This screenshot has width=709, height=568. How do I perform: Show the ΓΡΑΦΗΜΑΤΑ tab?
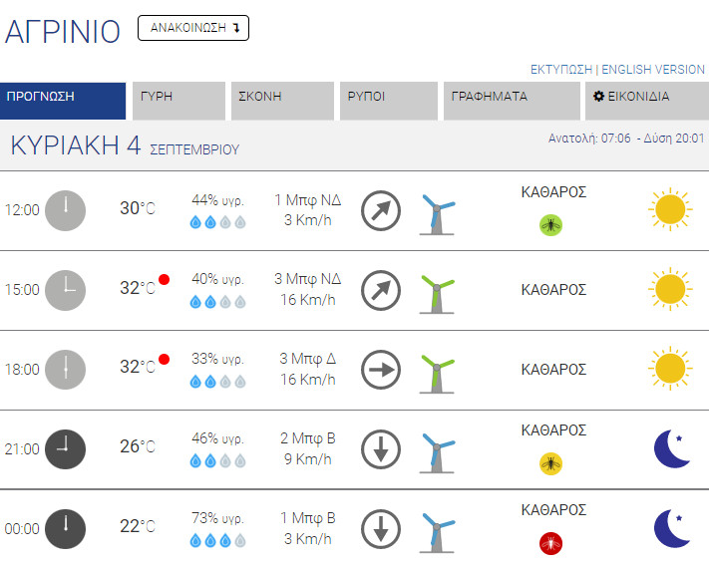pos(512,101)
